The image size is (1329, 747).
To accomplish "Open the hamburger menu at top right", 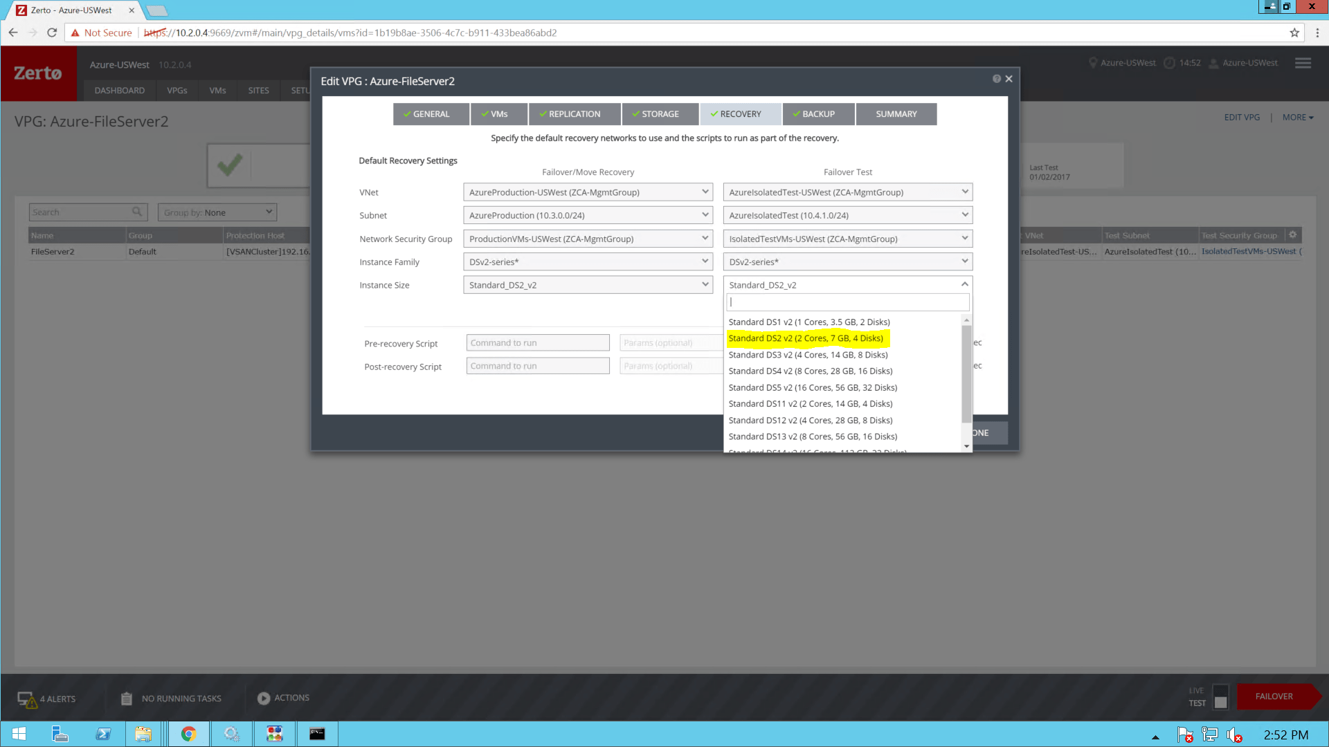I will (1302, 62).
